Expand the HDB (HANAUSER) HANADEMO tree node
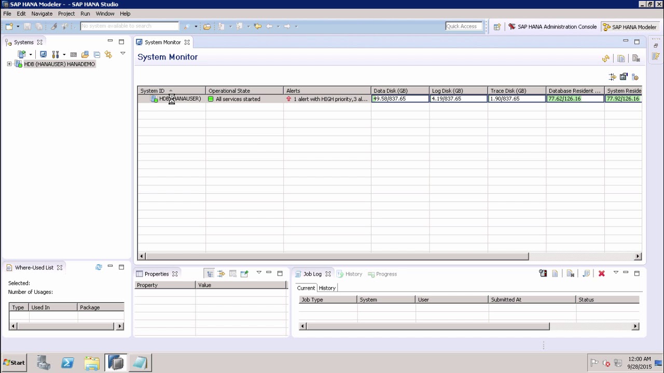The height and width of the screenshot is (373, 664). point(9,64)
